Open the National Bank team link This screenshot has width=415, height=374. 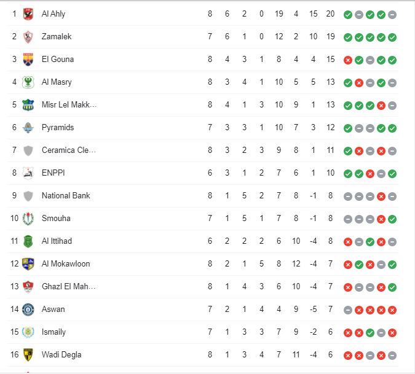66,196
